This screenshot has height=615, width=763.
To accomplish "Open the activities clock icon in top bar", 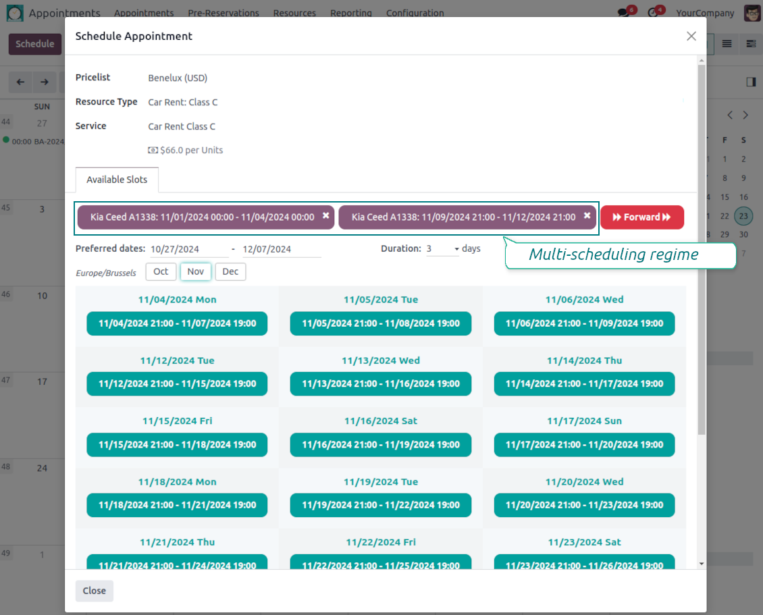I will point(652,13).
